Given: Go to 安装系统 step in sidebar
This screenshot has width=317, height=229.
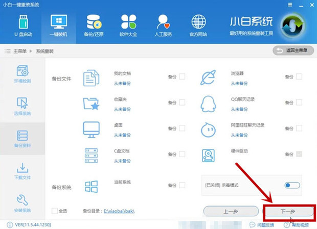Looking at the screenshot, I should (x=22, y=203).
